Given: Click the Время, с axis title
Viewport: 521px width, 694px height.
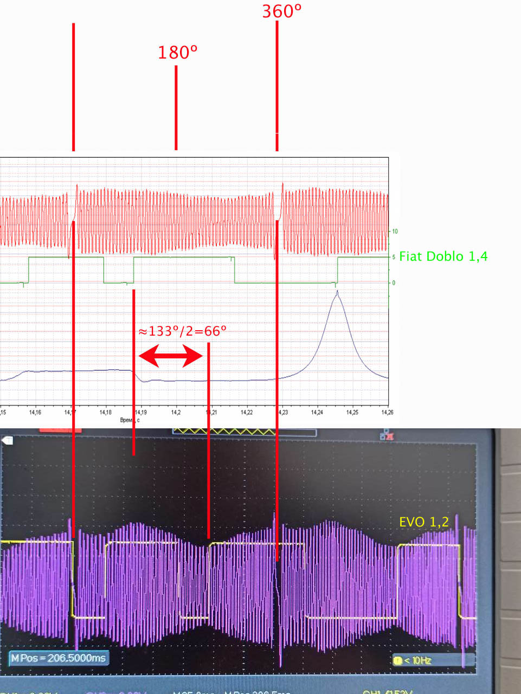Looking at the screenshot, I should pos(130,420).
